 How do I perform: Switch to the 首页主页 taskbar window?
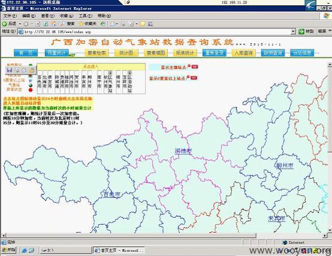click(119, 250)
